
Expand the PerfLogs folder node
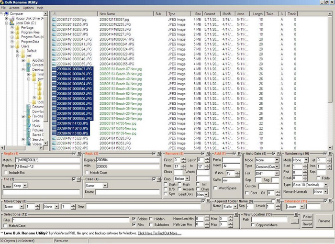12,28
